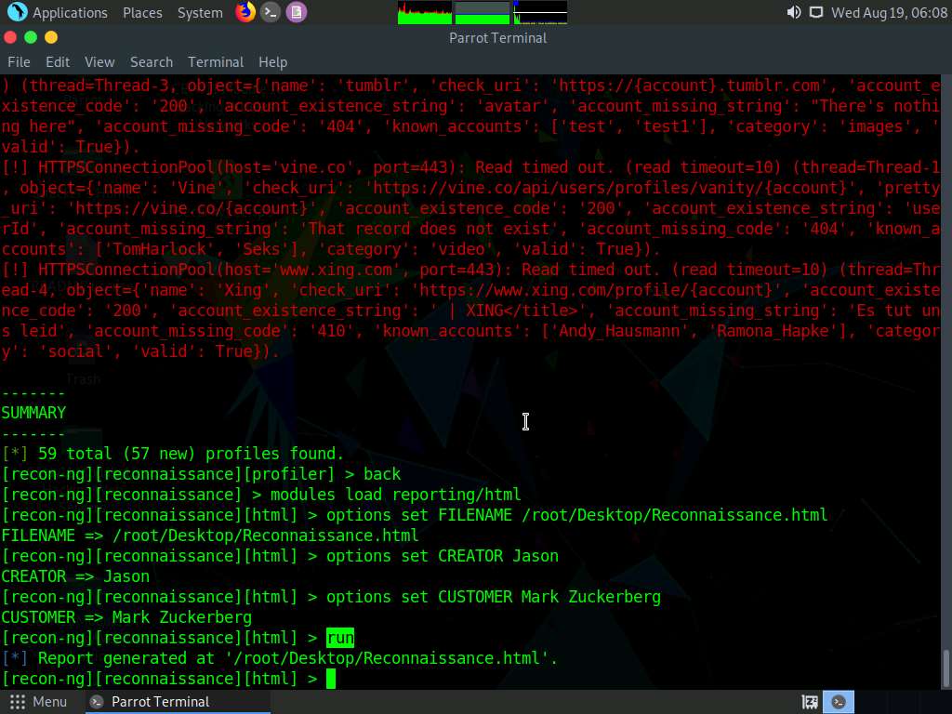Image resolution: width=952 pixels, height=714 pixels.
Task: Open the File menu
Action: point(19,62)
